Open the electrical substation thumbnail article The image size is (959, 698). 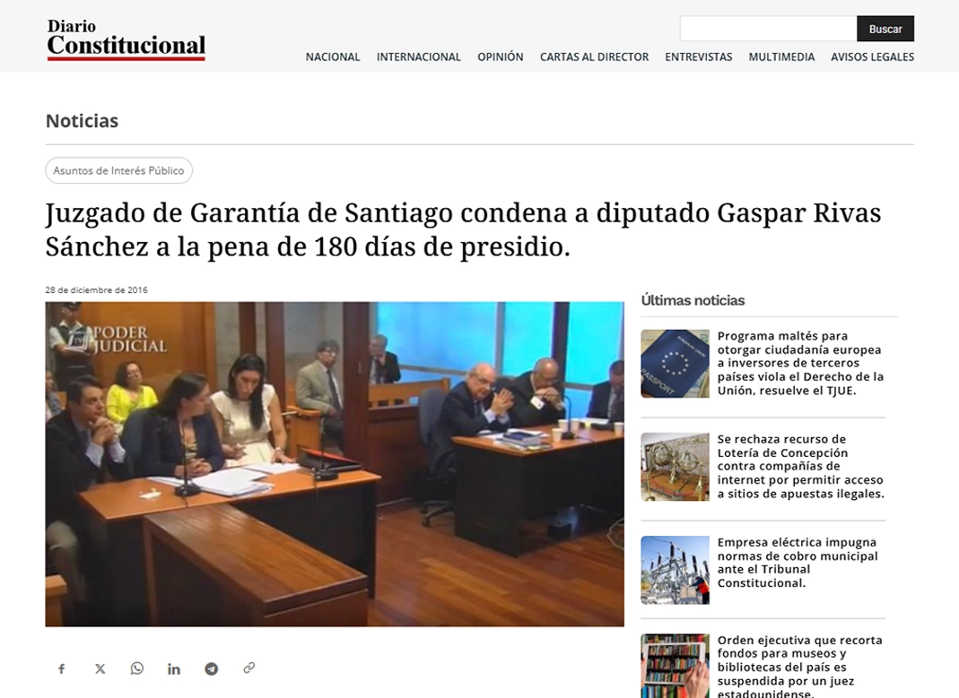click(x=675, y=570)
